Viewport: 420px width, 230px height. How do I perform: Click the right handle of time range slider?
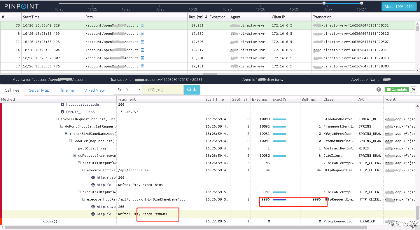coord(361,3)
